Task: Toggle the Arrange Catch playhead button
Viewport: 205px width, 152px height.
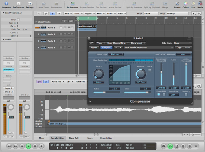Action: pos(53,14)
